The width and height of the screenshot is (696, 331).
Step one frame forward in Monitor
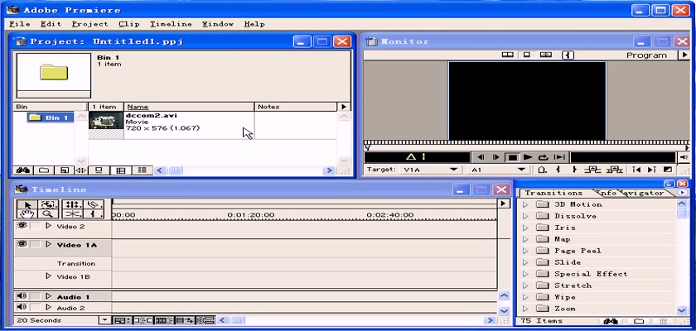coord(496,157)
